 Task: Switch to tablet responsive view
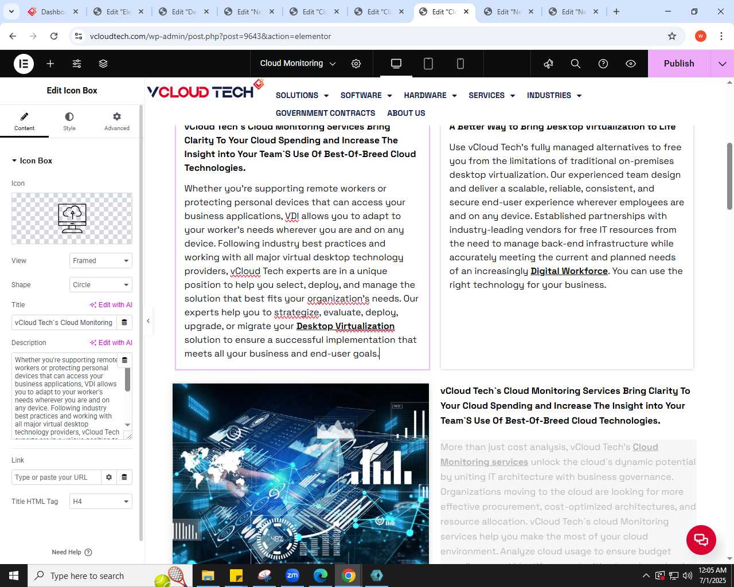[x=428, y=64]
